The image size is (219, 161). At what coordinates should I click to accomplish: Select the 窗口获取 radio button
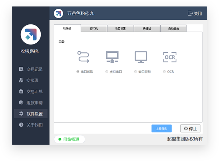click(135, 72)
